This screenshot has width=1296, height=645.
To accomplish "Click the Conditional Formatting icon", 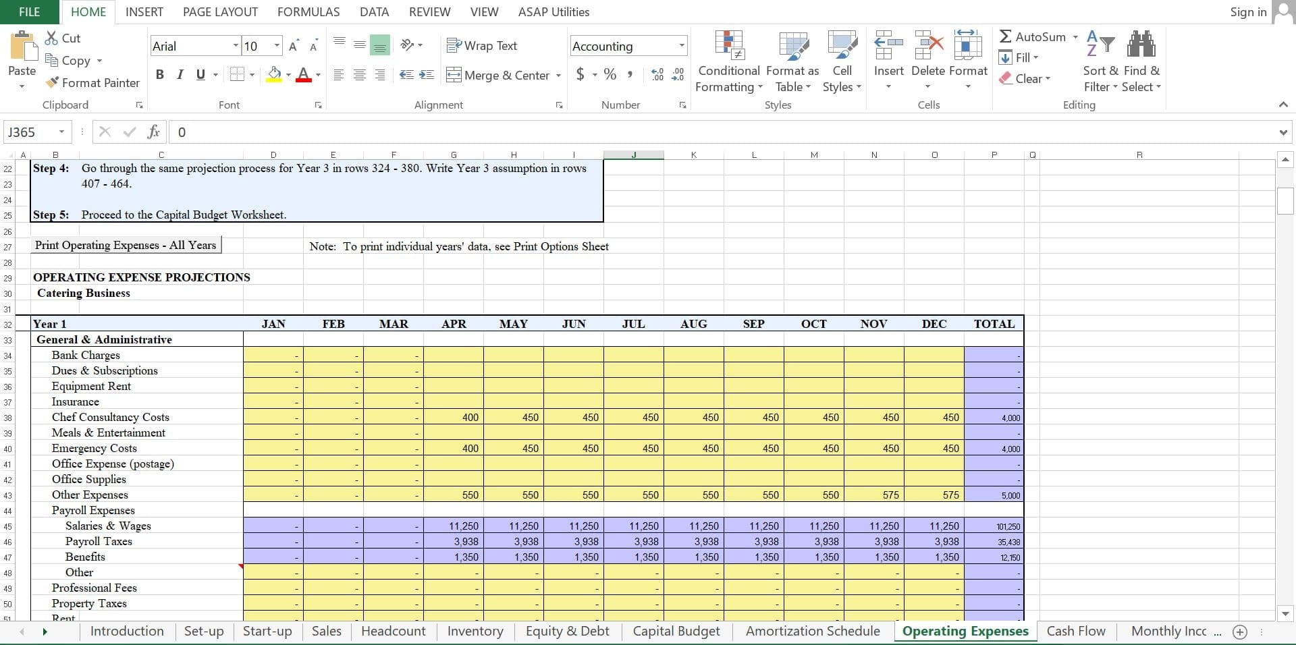I will pos(729,46).
